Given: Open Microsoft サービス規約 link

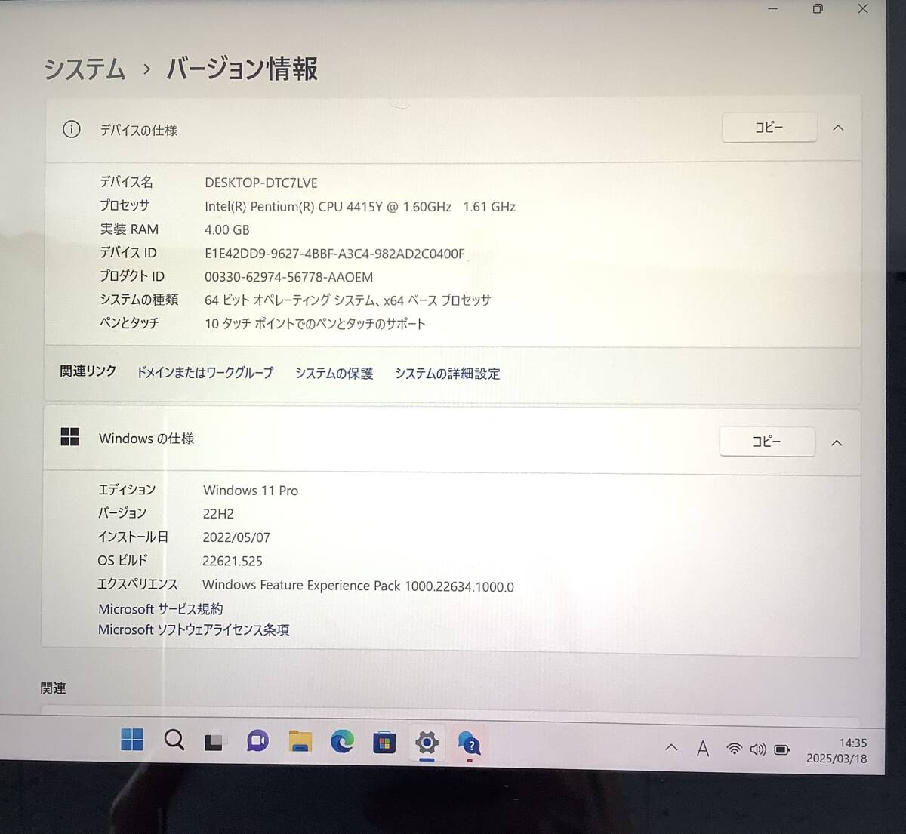Looking at the screenshot, I should (160, 608).
